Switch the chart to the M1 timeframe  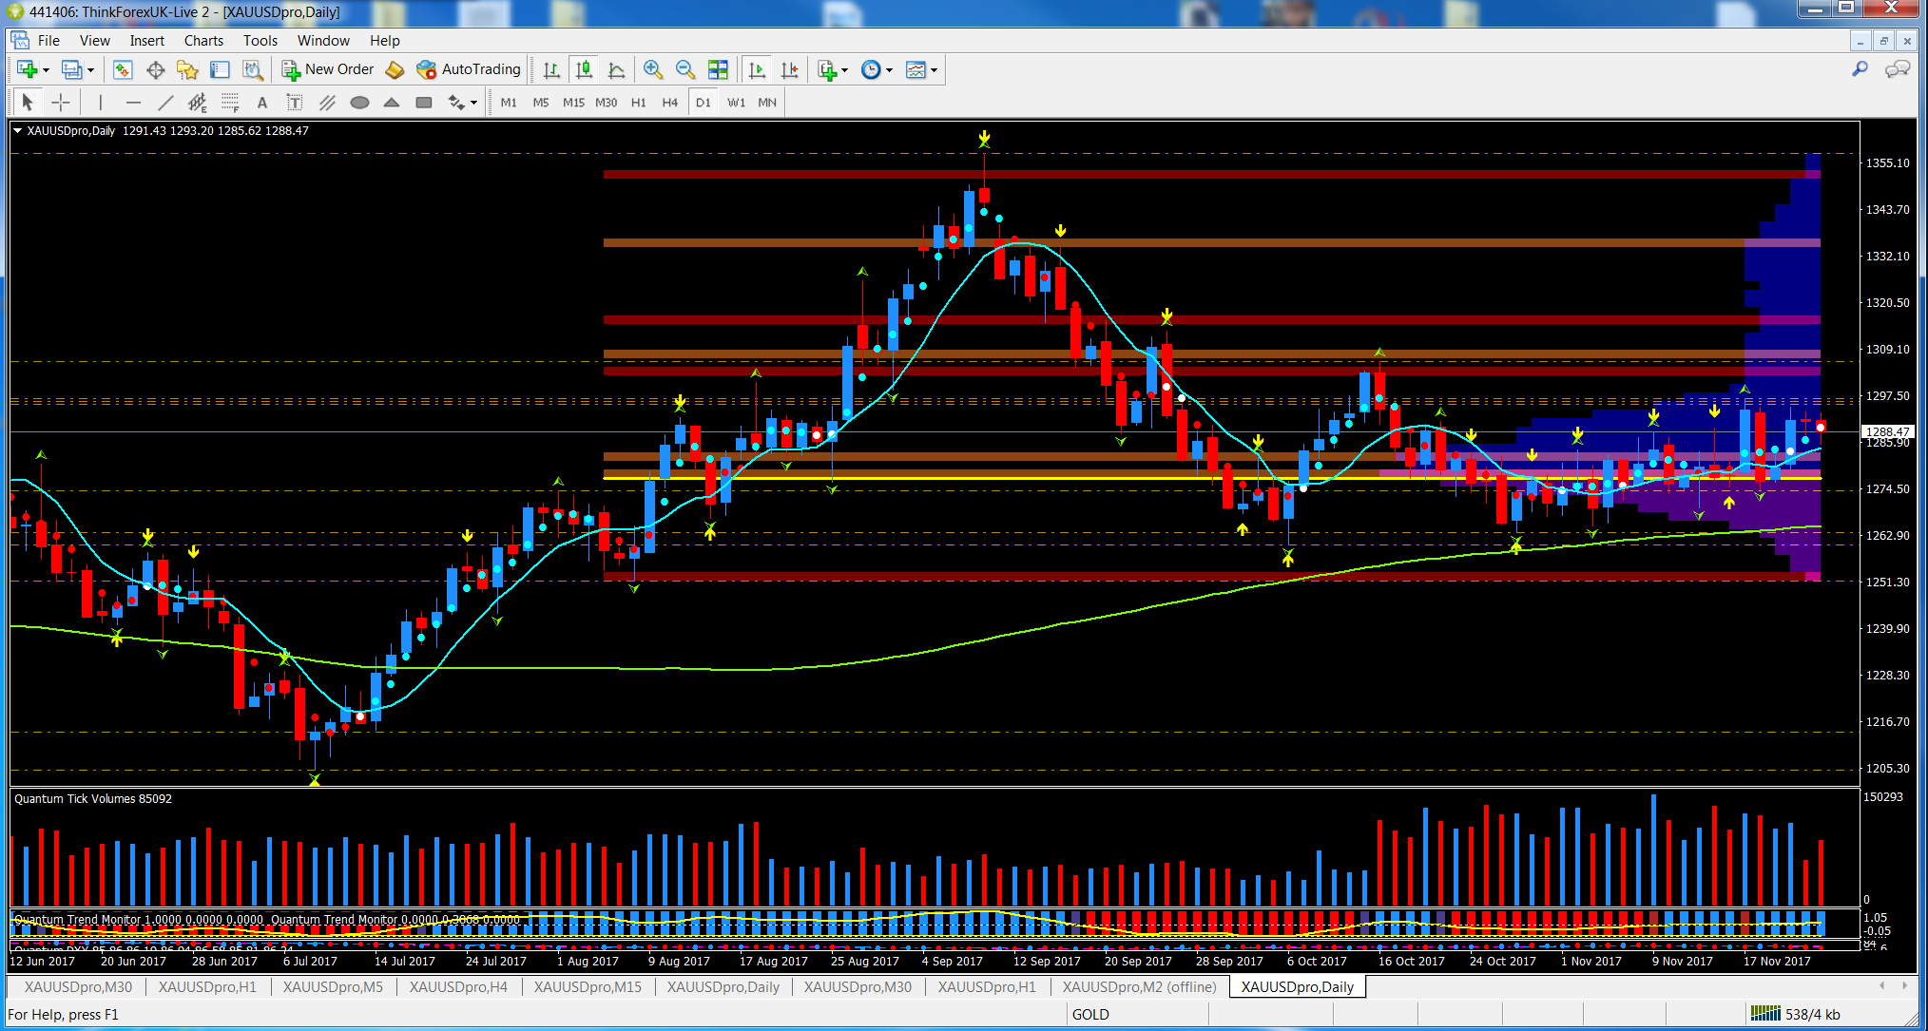(509, 102)
